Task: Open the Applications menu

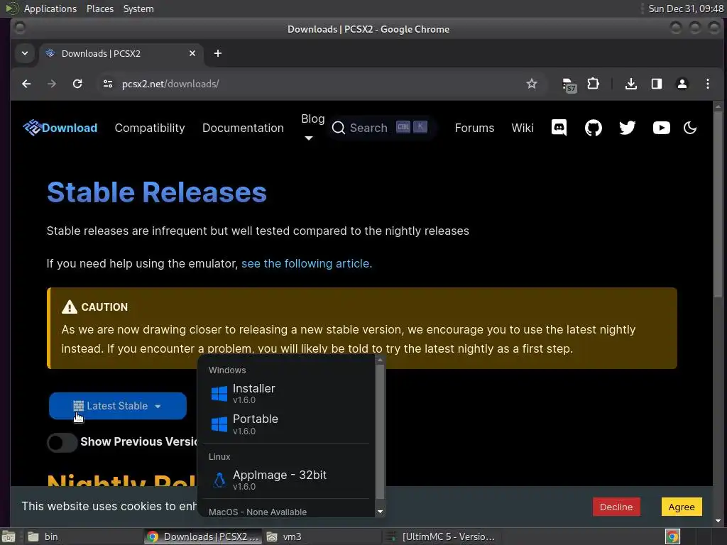Action: pos(50,9)
